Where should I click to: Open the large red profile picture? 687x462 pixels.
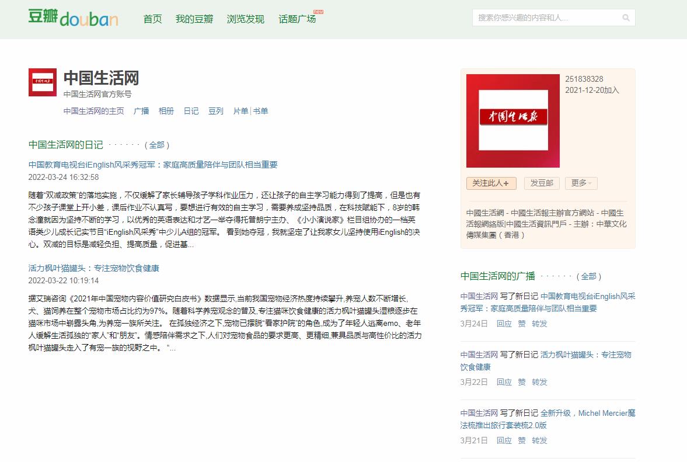(x=512, y=121)
